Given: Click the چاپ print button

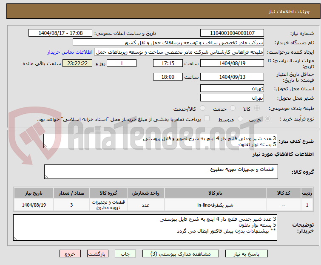Looking at the screenshot, I should [125, 254].
